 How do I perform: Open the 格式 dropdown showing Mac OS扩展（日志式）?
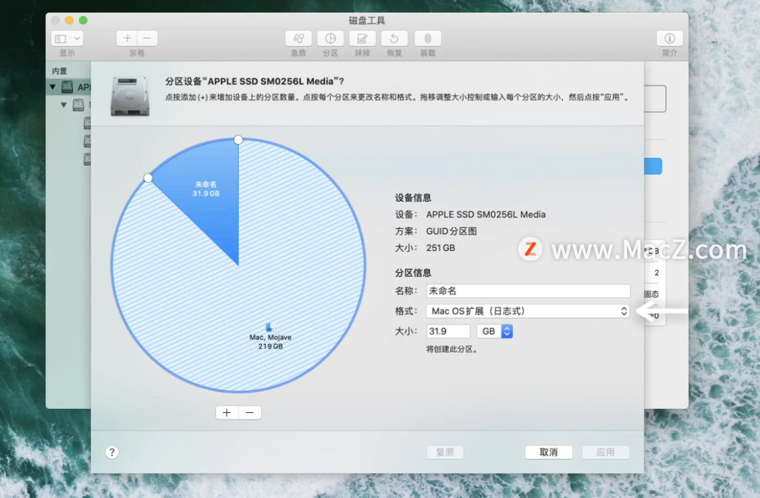528,311
